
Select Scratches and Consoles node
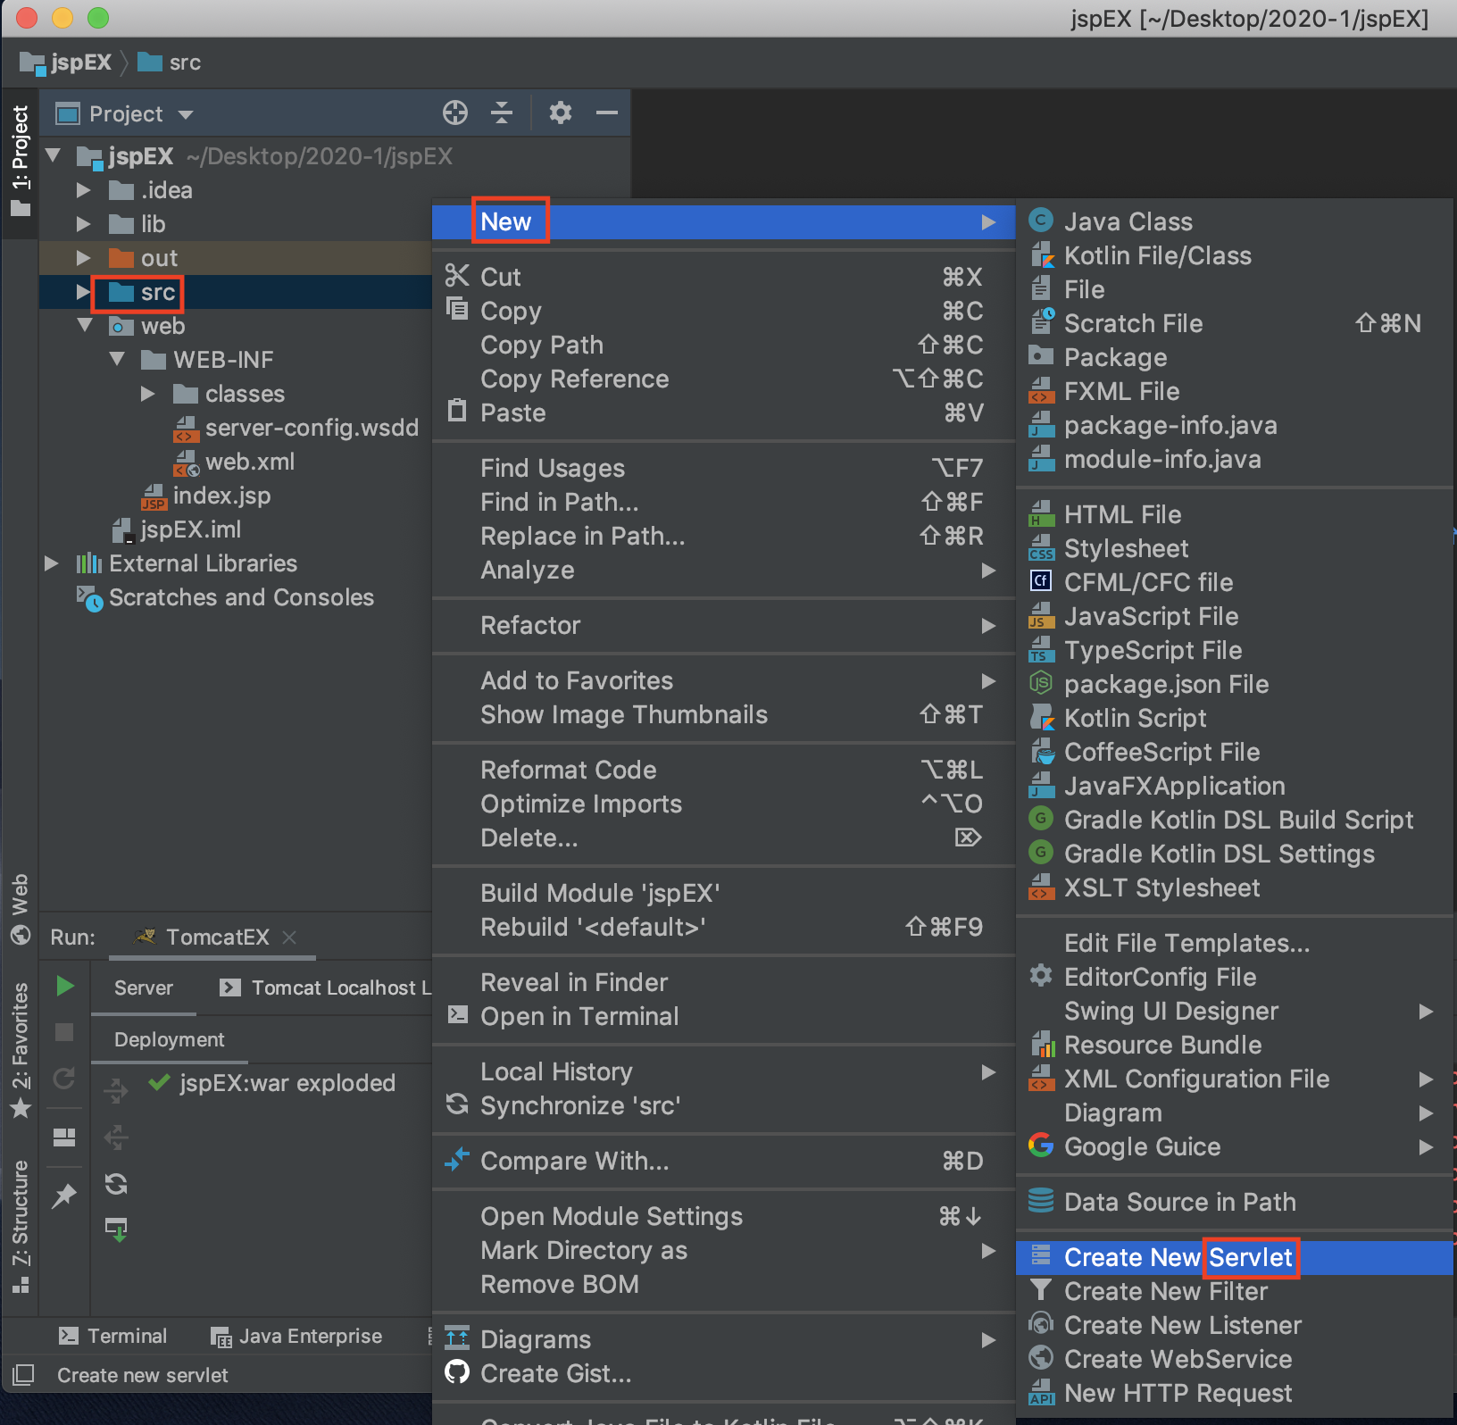226,597
